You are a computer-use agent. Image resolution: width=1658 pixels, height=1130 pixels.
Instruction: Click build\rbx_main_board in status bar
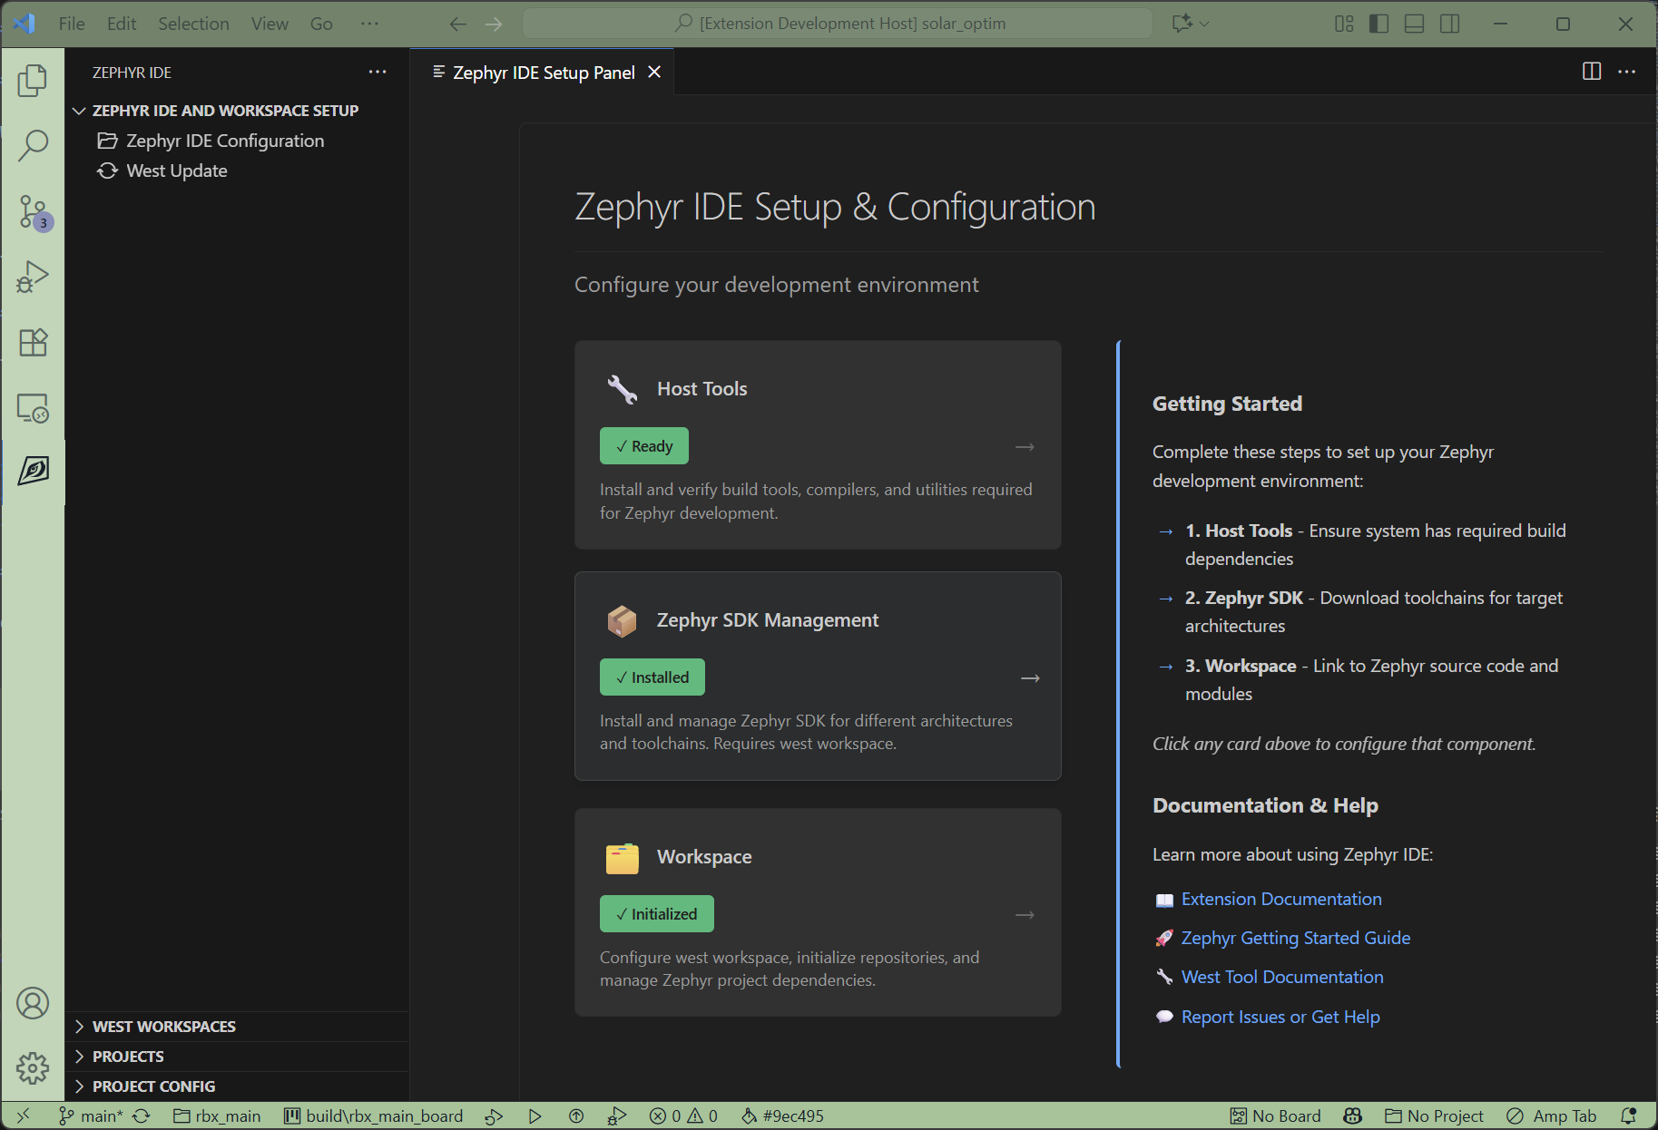pos(373,1115)
